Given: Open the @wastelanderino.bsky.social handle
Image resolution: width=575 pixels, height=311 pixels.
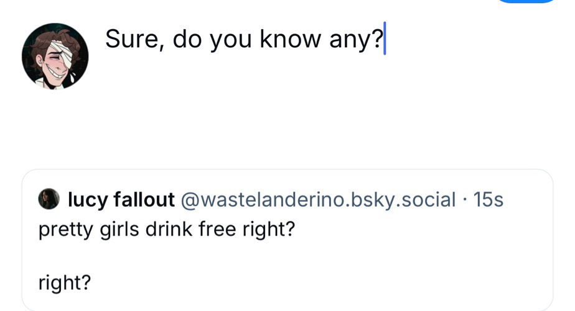Looking at the screenshot, I should (317, 200).
